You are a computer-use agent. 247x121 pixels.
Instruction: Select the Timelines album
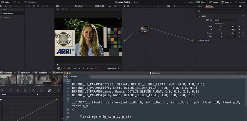point(12,17)
